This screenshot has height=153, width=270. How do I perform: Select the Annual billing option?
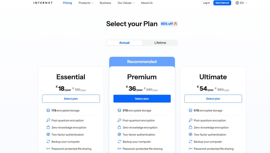[x=124, y=43]
